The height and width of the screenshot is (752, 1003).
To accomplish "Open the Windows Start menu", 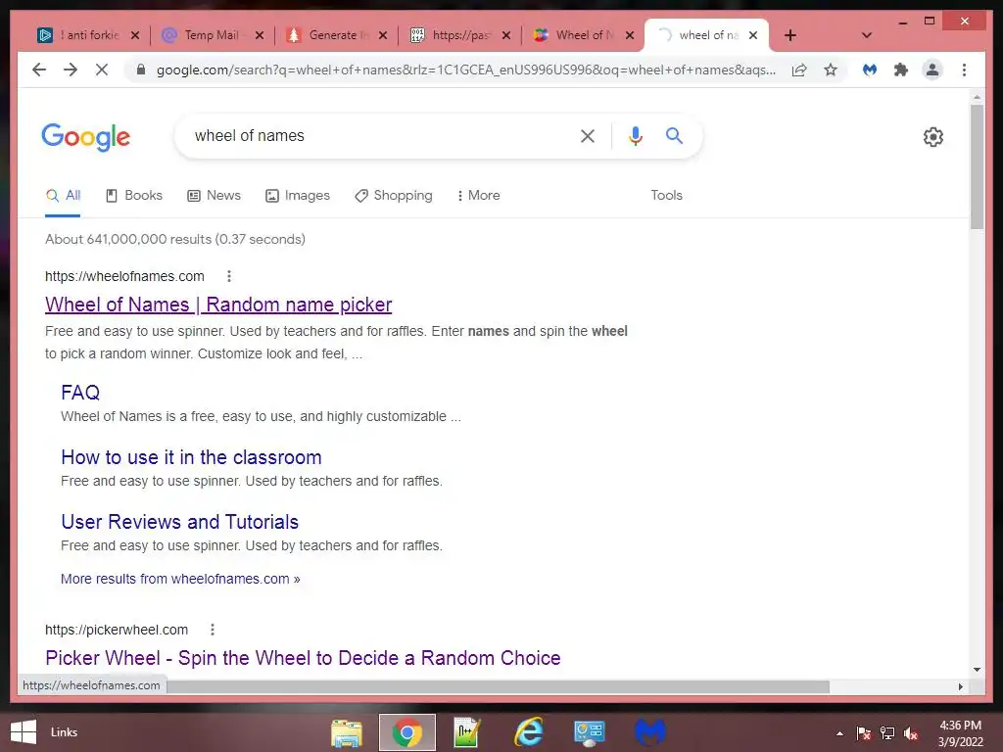I will tap(24, 732).
